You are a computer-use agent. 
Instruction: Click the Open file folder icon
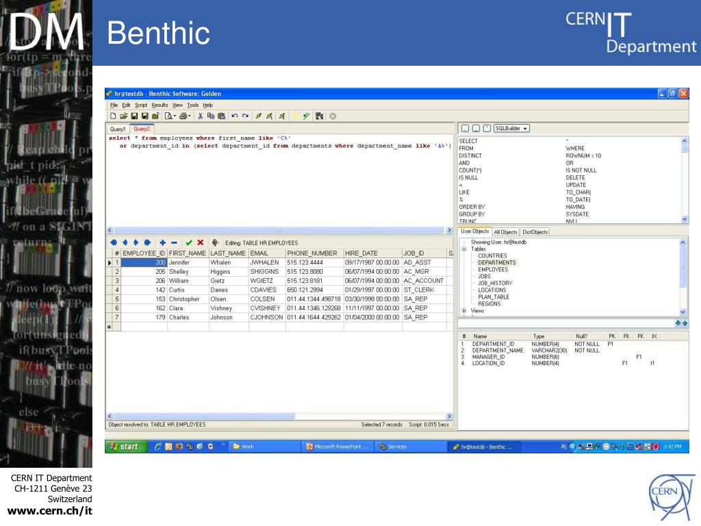click(123, 116)
